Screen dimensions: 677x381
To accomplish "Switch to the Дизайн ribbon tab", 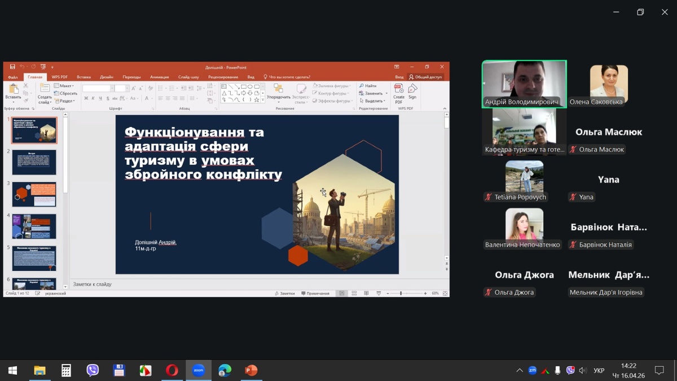I will click(107, 77).
